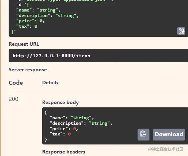Screen dimensions: 188x156
Task: Copy the response body to clipboard
Action: (143, 134)
